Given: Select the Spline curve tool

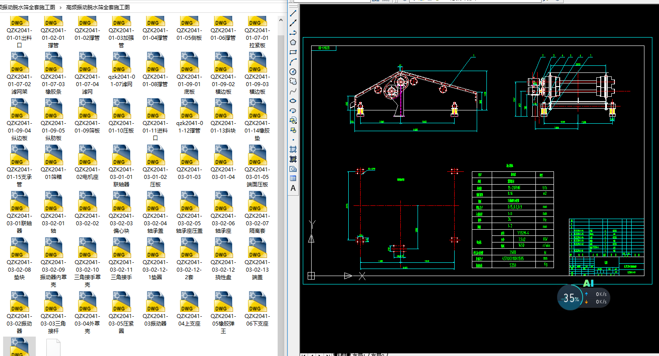Looking at the screenshot, I should tap(293, 91).
